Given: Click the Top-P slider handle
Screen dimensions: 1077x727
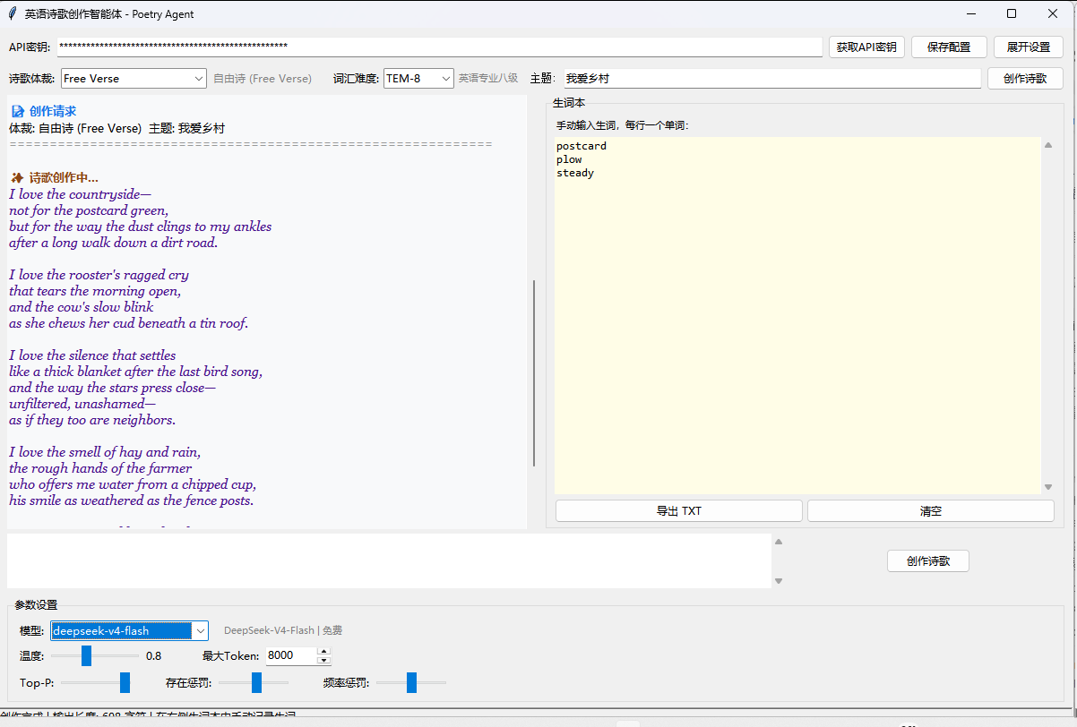Looking at the screenshot, I should pos(125,683).
